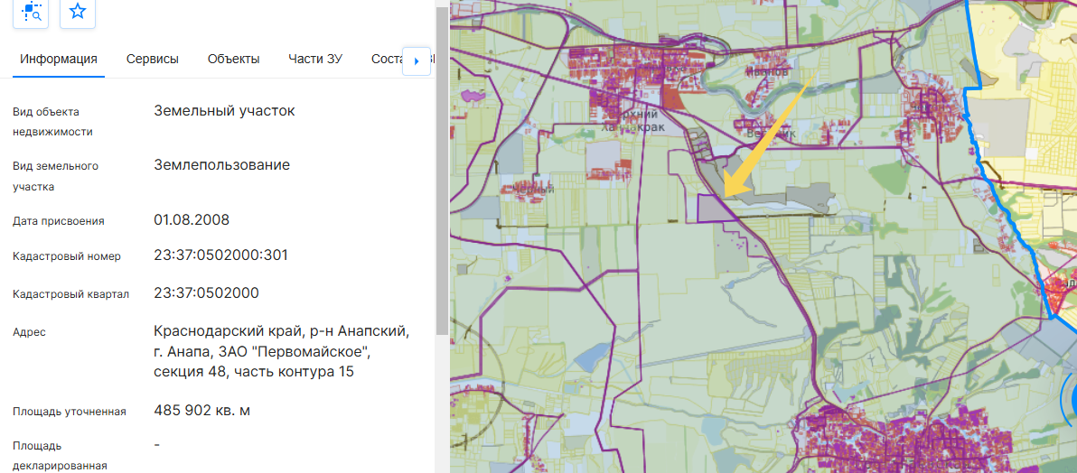Click cadastral quarter value 23:37:0502000

point(207,293)
